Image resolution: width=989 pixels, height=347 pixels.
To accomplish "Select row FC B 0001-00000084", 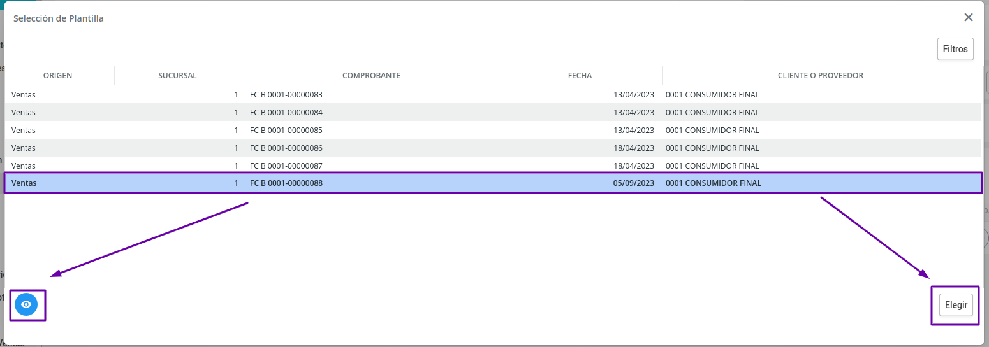I will click(x=493, y=113).
